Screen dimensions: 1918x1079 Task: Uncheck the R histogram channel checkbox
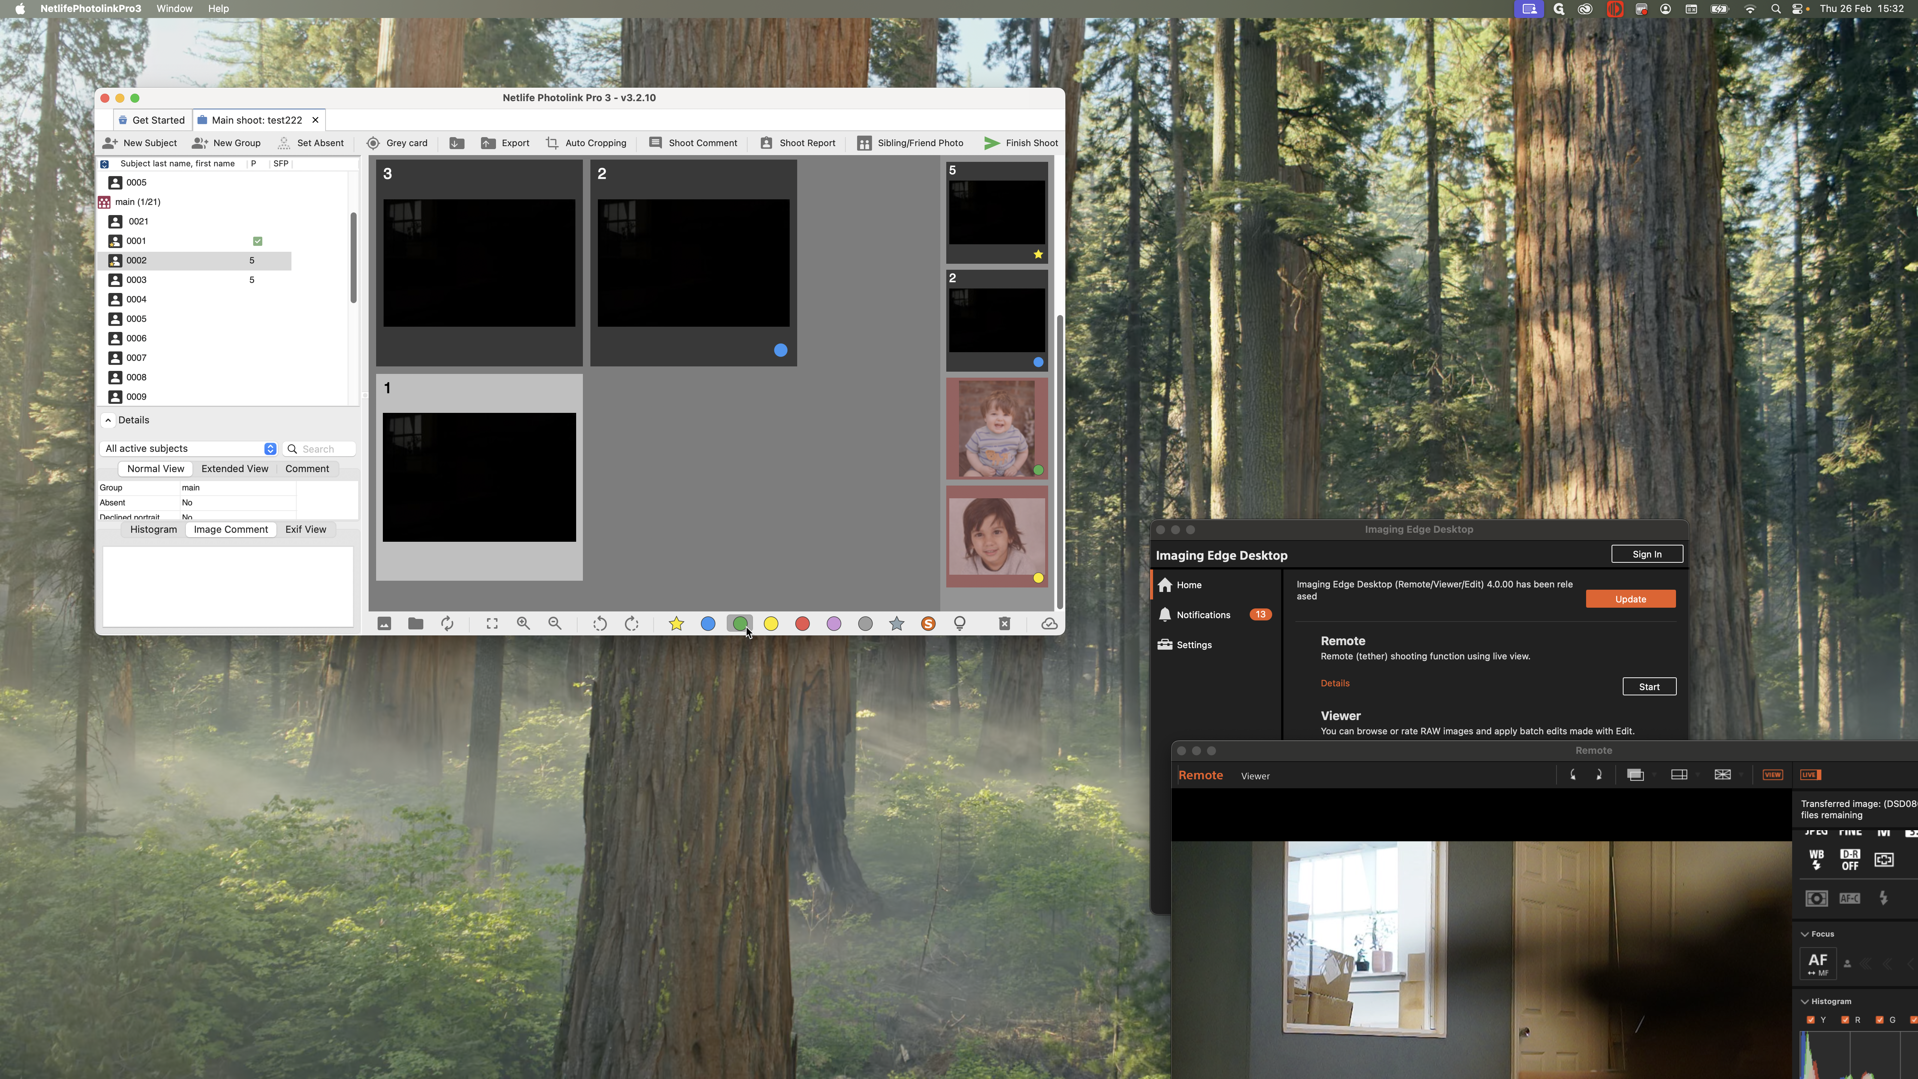(1845, 1020)
